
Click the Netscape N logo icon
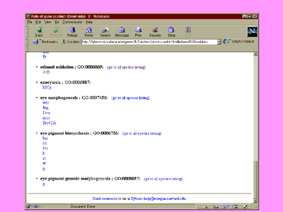click(252, 31)
